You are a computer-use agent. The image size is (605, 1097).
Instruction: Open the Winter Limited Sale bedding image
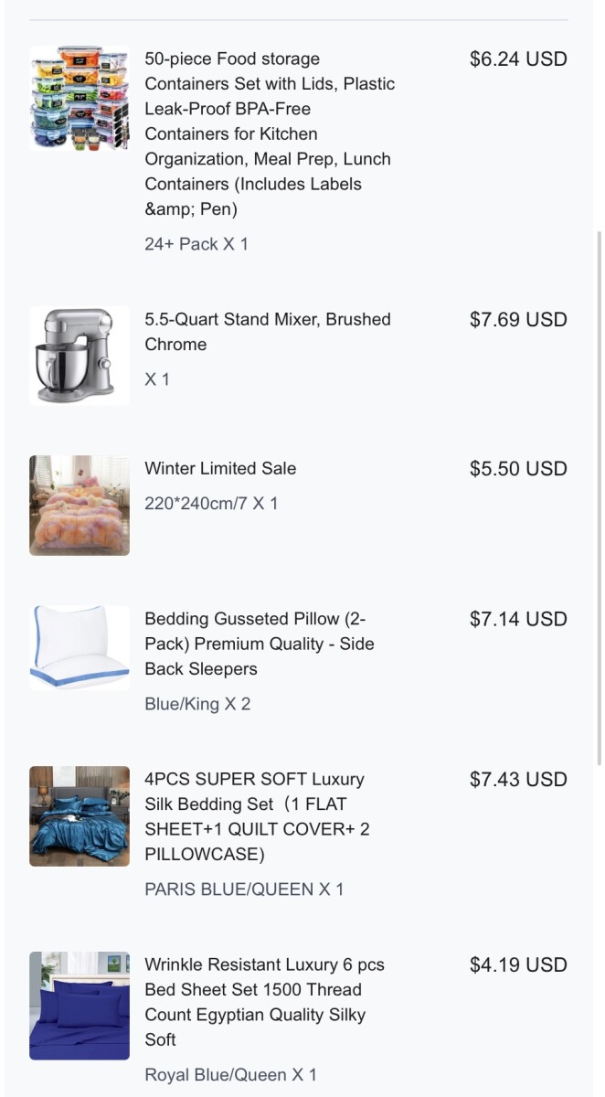pyautogui.click(x=80, y=506)
